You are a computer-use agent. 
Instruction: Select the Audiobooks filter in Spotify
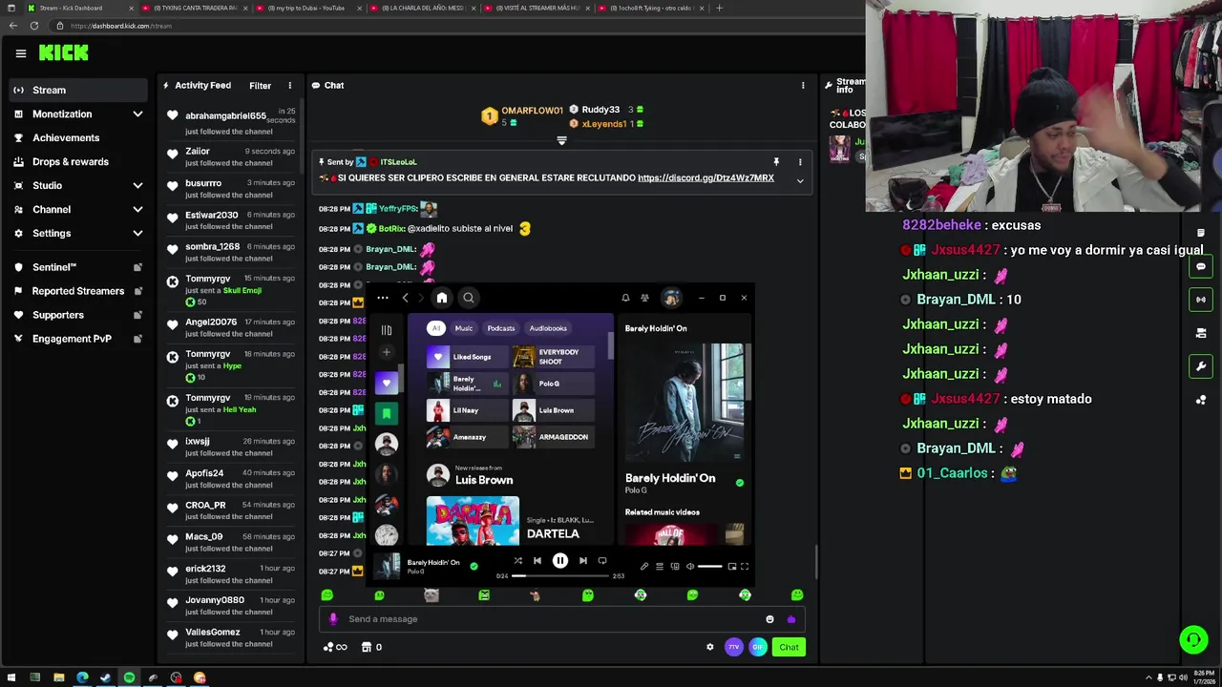tap(548, 328)
